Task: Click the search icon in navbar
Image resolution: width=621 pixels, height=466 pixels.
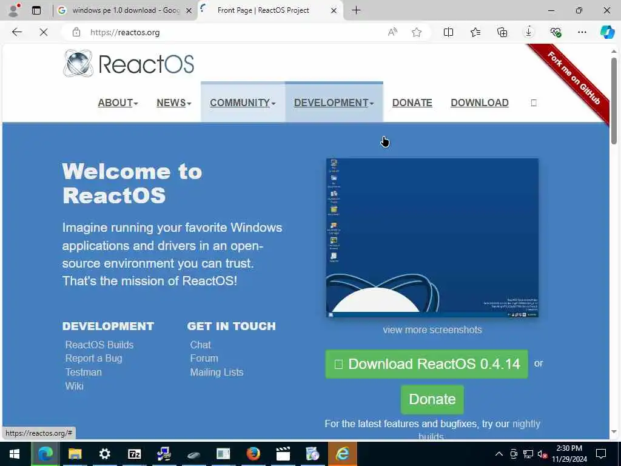Action: [534, 103]
